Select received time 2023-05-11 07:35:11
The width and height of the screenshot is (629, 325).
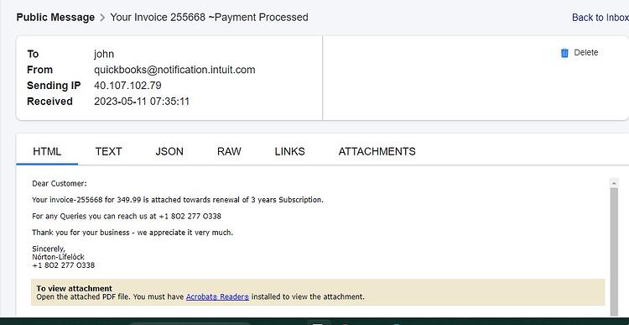pyautogui.click(x=142, y=102)
